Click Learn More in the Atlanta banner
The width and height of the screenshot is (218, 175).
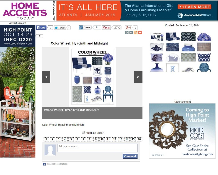click(x=194, y=7)
